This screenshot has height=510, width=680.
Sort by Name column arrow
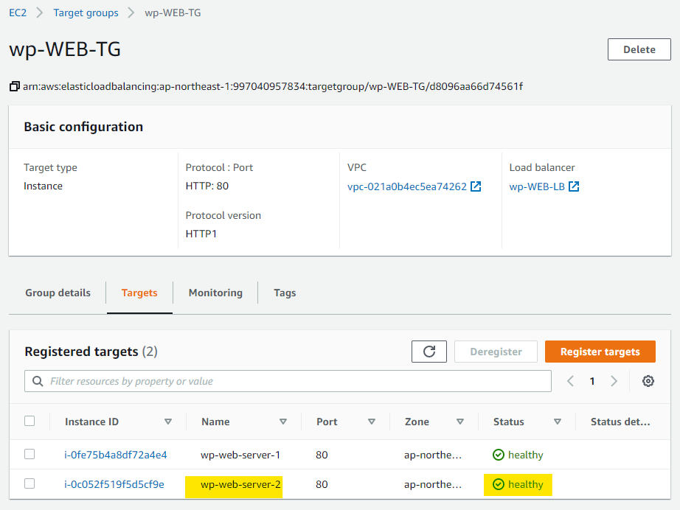[x=283, y=422]
